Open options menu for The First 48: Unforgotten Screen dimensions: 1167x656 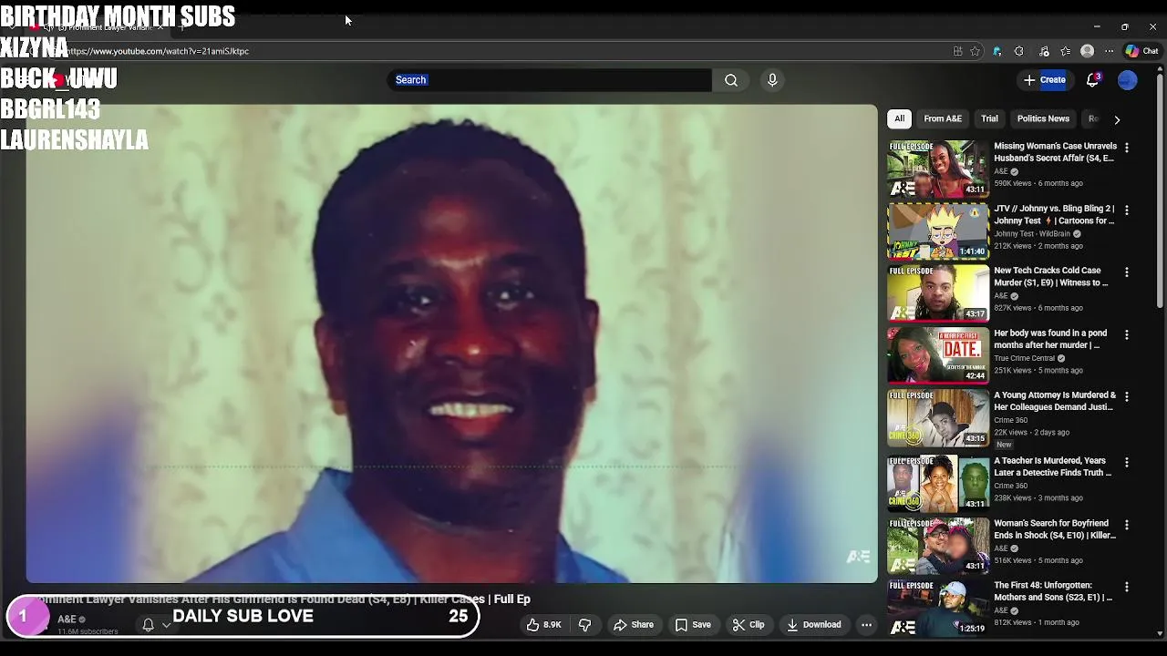(1127, 587)
